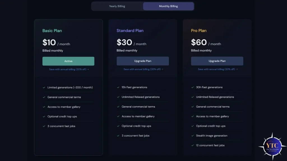287x161 pixels.
Task: Toggle the Active plan state on Basic Plan
Action: 68,61
